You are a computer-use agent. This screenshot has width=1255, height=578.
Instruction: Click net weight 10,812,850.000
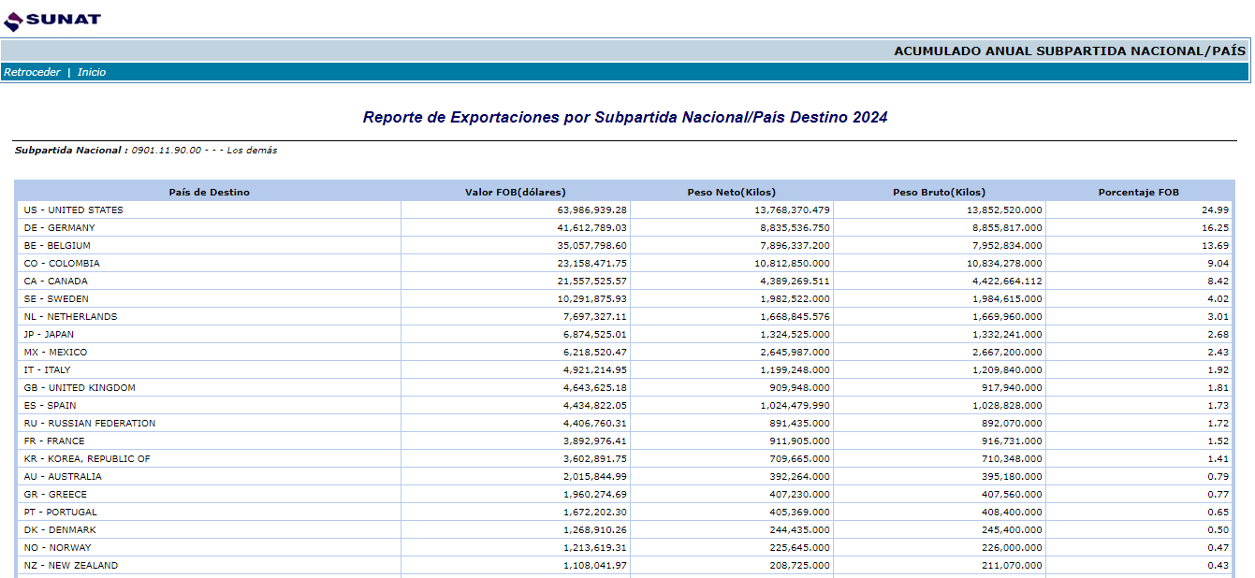tap(793, 264)
